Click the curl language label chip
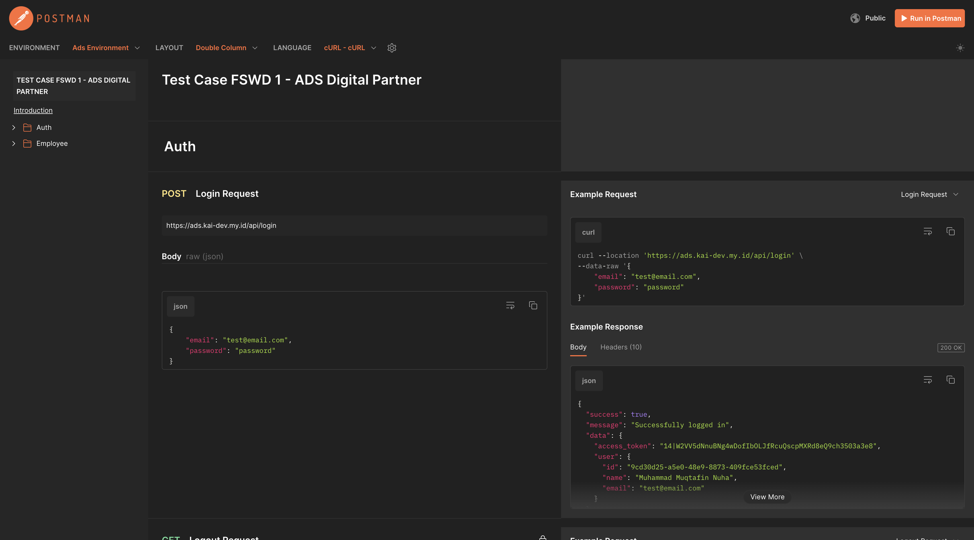 click(588, 232)
